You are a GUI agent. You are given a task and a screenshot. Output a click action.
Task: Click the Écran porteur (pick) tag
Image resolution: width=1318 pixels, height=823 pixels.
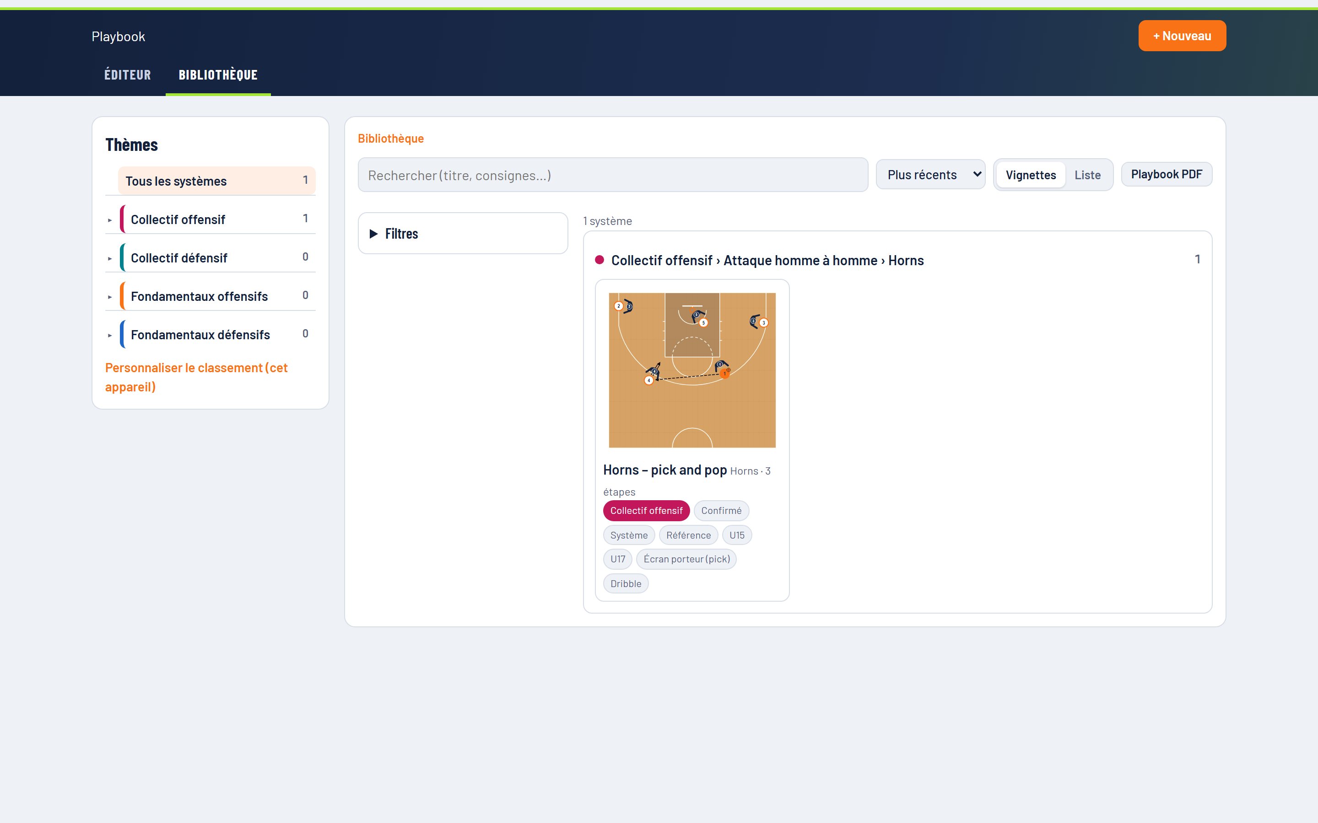(x=686, y=559)
